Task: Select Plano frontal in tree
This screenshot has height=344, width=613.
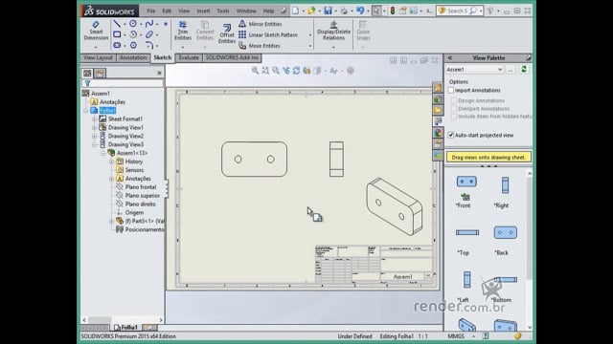Action: 141,187
